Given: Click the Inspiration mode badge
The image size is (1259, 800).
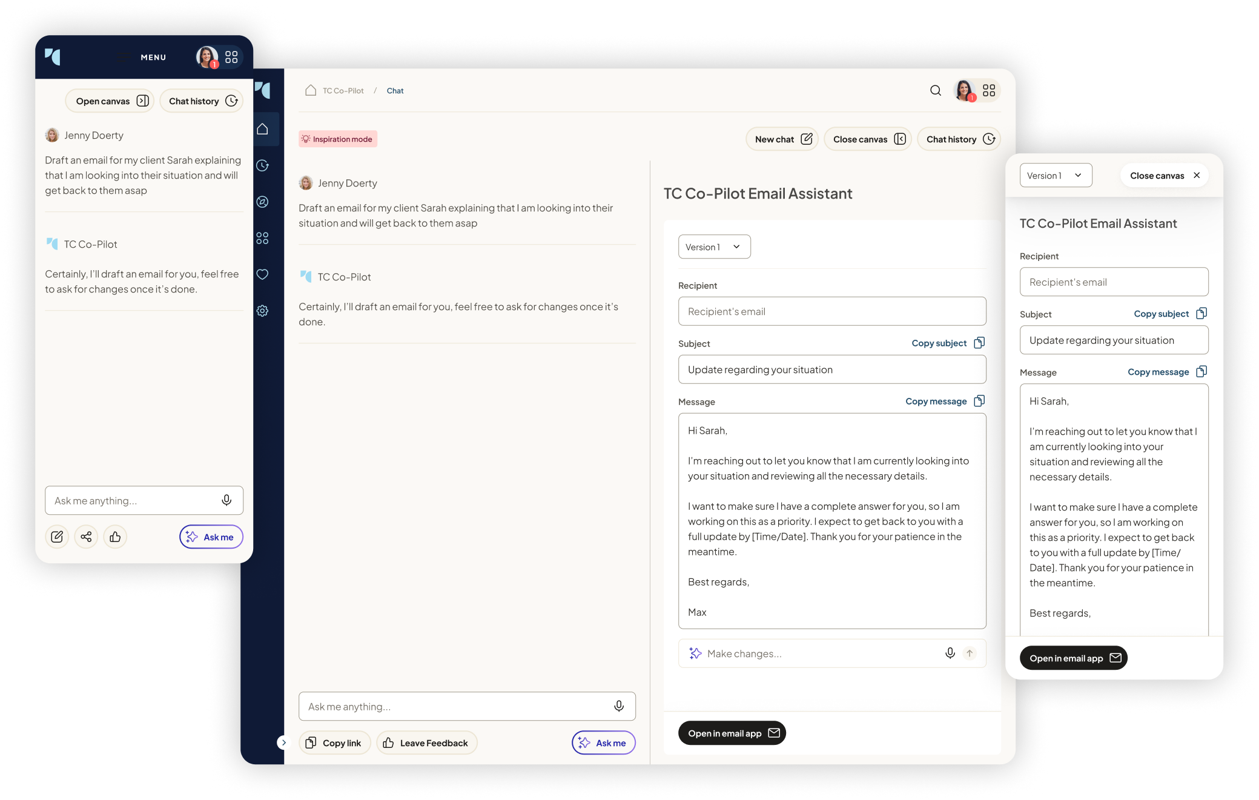Looking at the screenshot, I should click(338, 139).
